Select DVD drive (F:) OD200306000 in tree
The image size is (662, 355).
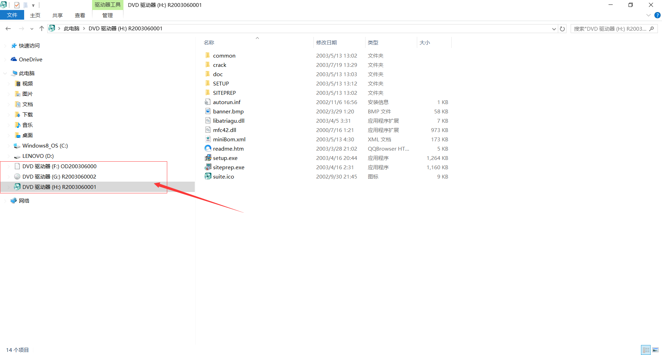[x=59, y=166]
